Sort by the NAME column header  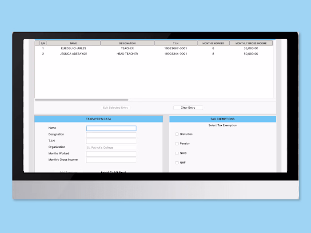tap(74, 43)
